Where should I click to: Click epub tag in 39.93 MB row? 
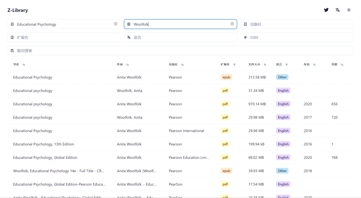(226, 171)
